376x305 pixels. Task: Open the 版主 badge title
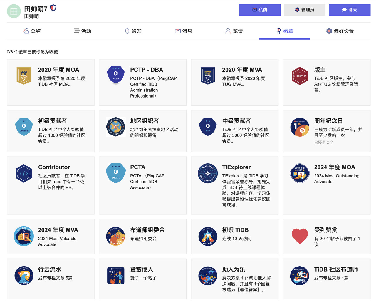(320, 70)
